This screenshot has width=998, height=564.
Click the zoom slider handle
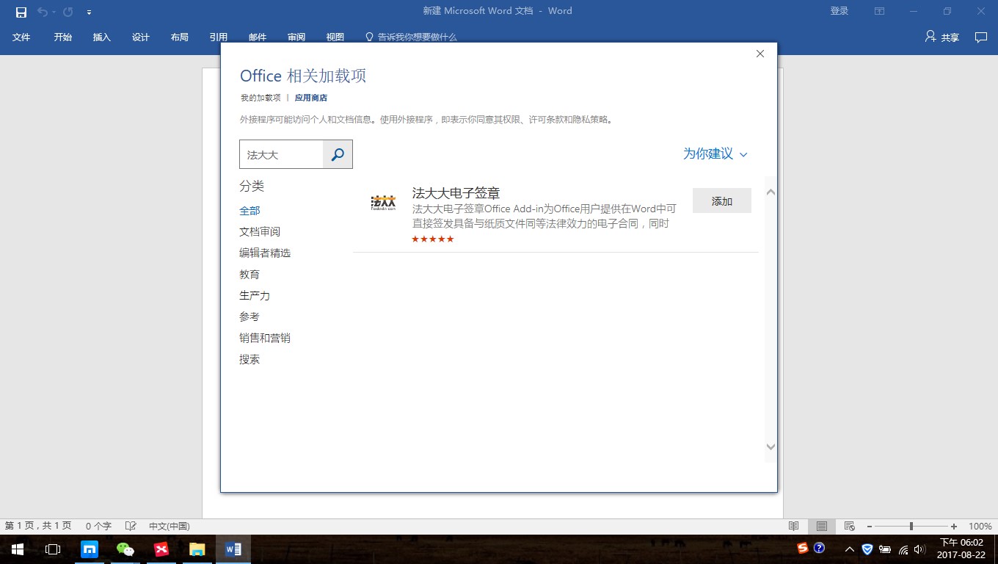pyautogui.click(x=911, y=527)
